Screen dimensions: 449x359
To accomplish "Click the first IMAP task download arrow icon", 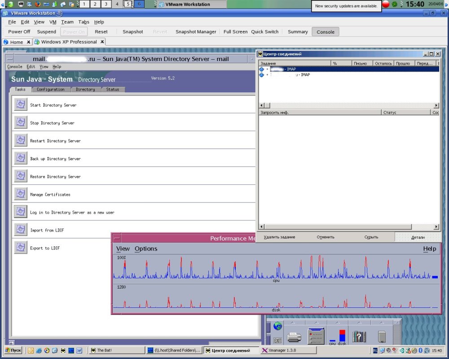I will tap(262, 69).
